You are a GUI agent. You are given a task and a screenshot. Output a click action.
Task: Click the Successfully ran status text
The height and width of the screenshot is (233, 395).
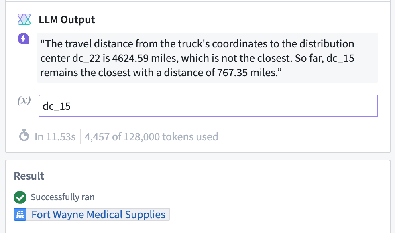pyautogui.click(x=63, y=197)
